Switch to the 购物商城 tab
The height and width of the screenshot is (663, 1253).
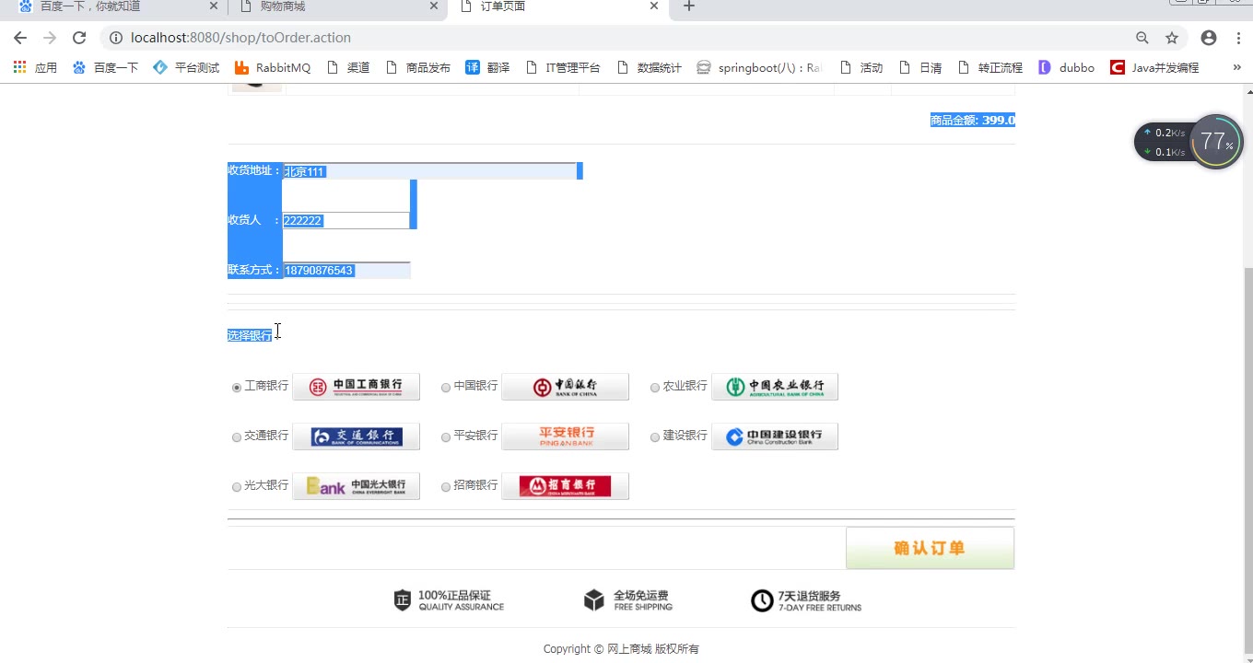335,6
